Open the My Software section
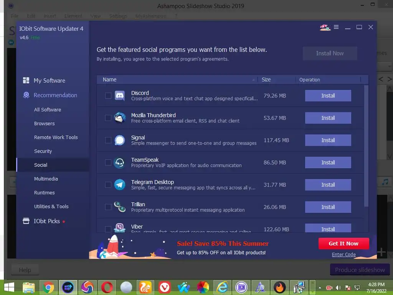The height and width of the screenshot is (295, 393). point(50,81)
